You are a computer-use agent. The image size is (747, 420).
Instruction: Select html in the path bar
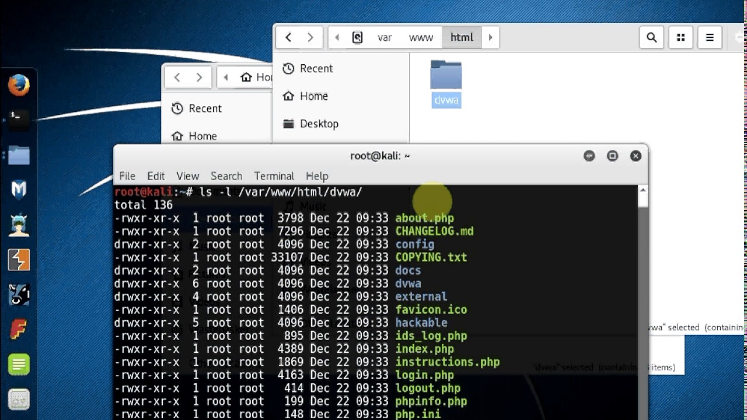462,37
